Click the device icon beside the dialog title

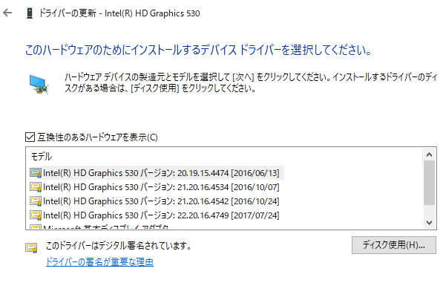click(30, 13)
